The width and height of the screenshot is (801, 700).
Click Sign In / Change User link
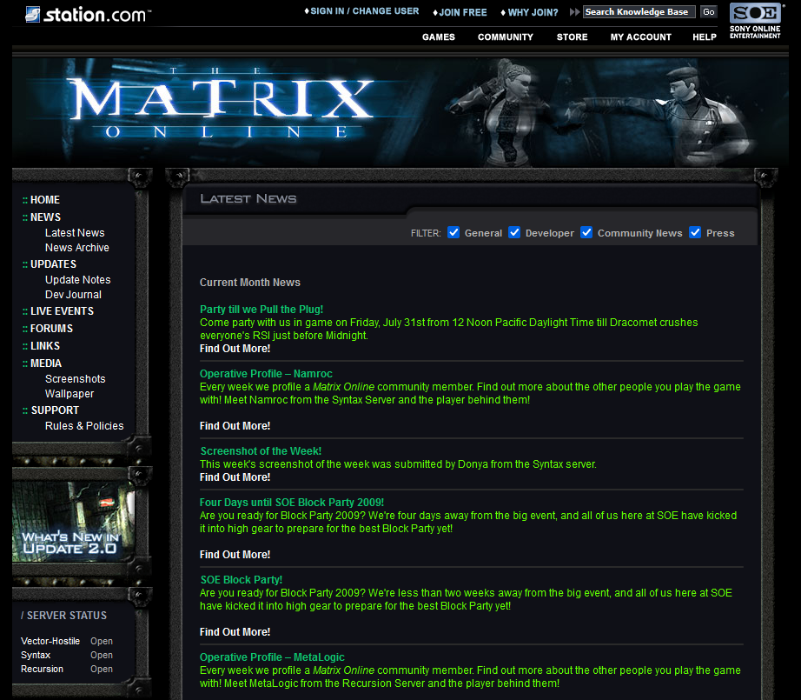click(364, 11)
